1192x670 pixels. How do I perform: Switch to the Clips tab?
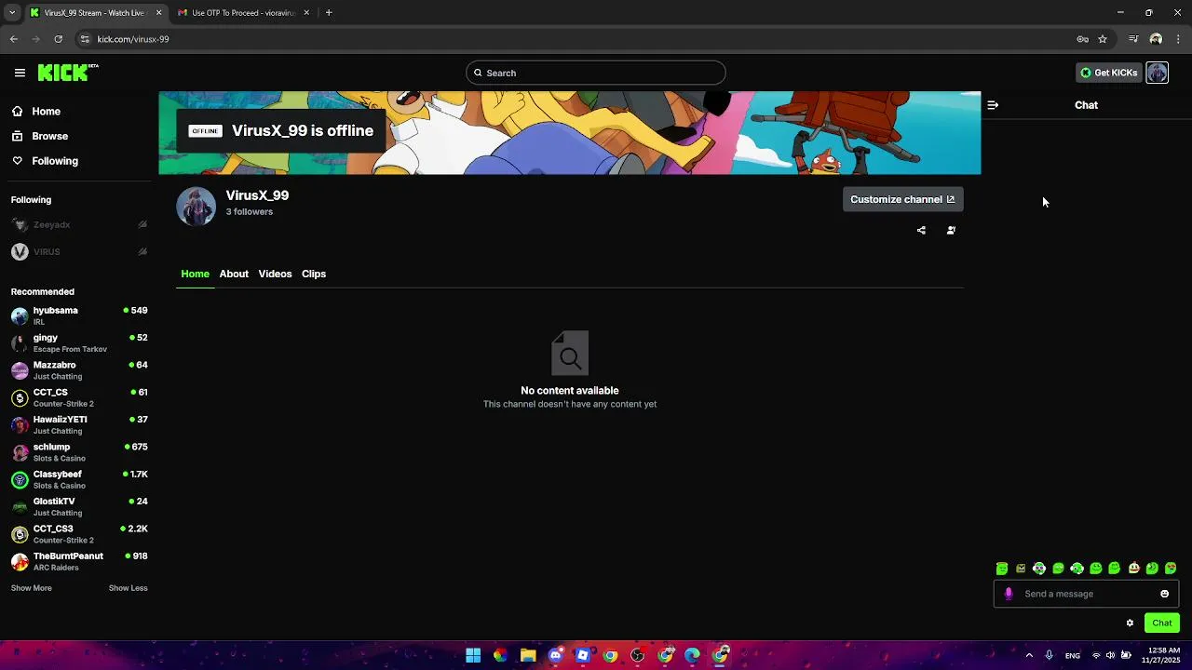pos(314,274)
